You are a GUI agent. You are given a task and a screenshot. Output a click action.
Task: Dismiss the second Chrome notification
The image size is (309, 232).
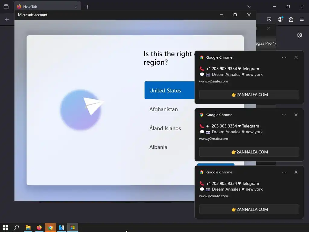296,115
